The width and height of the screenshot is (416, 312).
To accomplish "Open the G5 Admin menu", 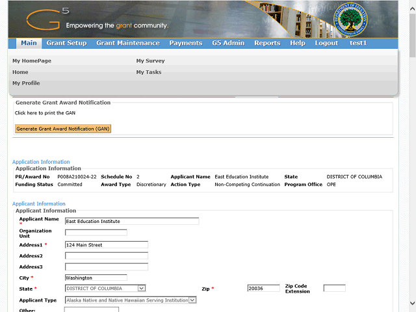I will [228, 43].
